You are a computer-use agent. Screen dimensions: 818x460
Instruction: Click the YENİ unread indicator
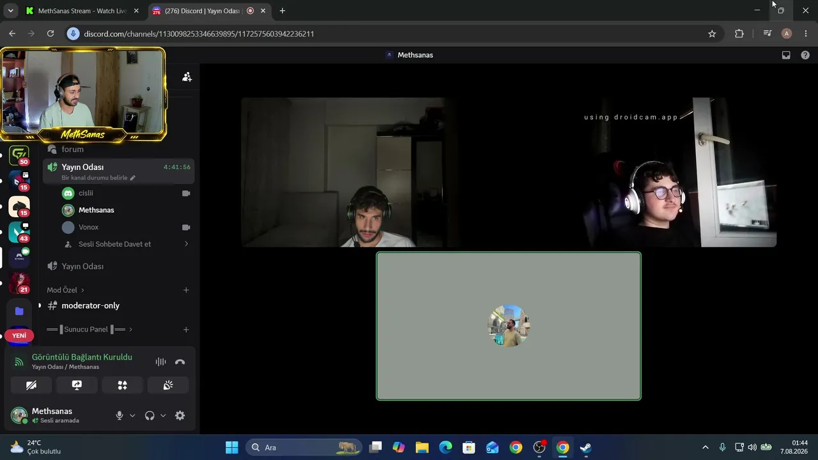pyautogui.click(x=19, y=335)
